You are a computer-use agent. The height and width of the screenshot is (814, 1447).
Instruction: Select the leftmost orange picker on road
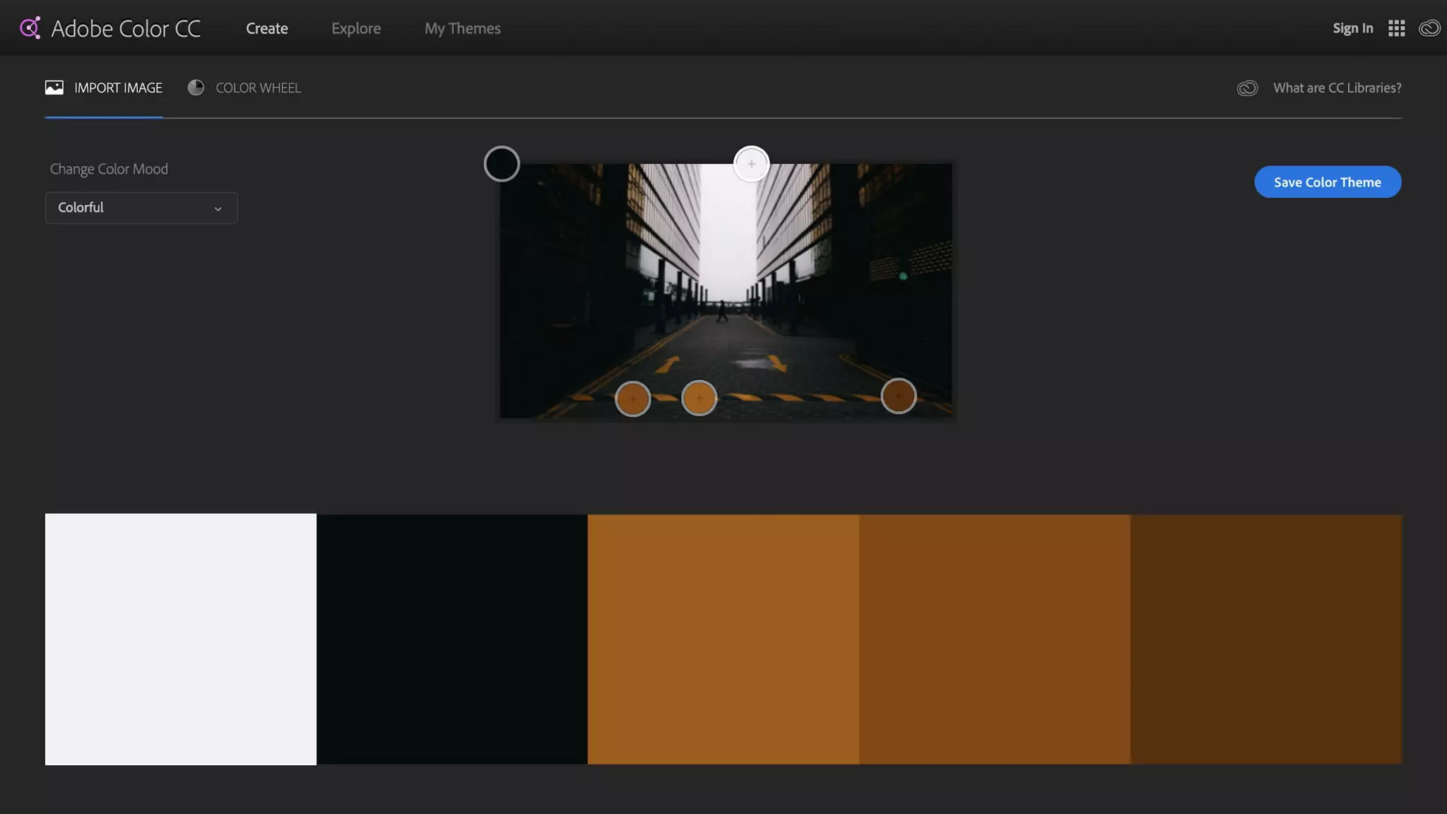click(x=632, y=399)
